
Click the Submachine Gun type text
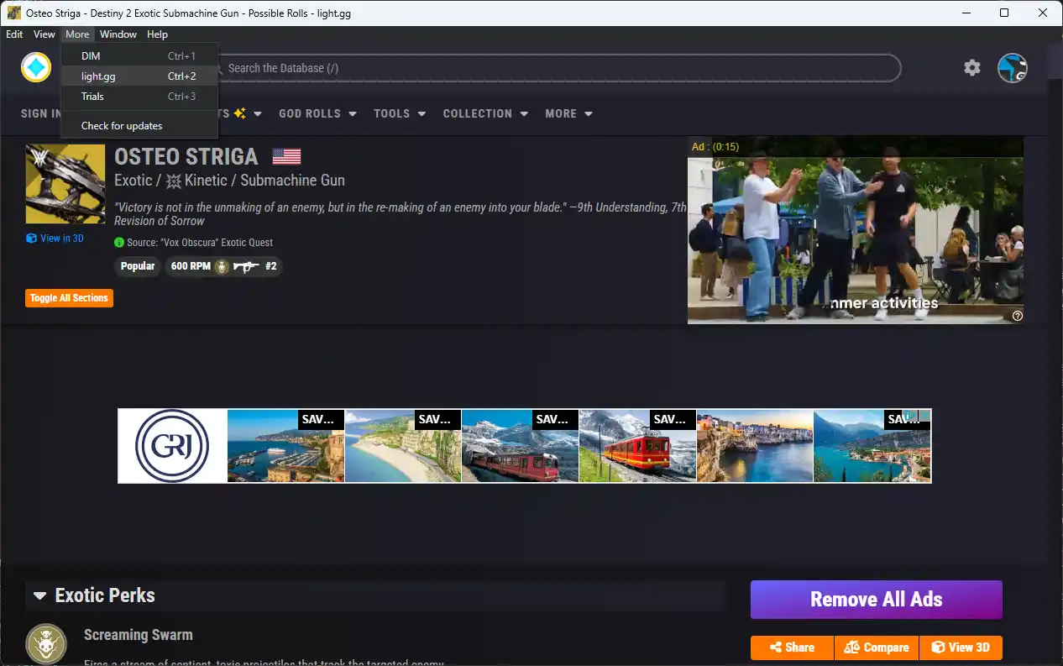(292, 181)
